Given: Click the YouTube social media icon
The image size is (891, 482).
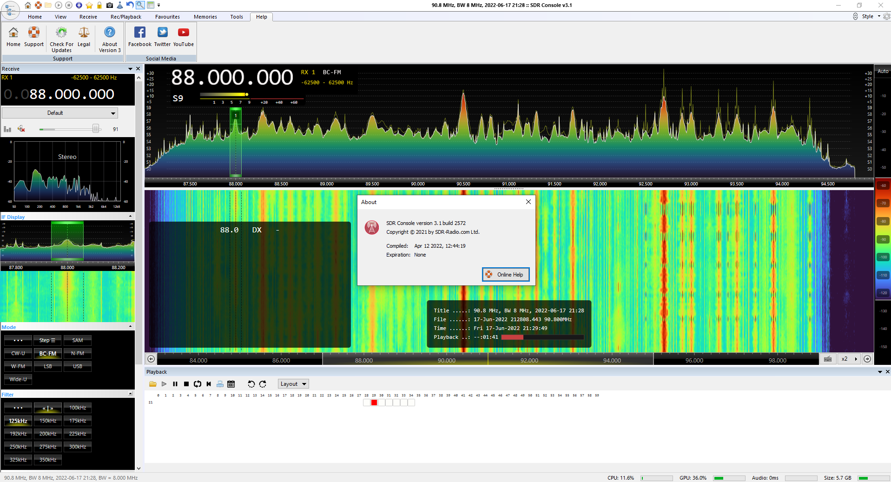Looking at the screenshot, I should pos(183,33).
